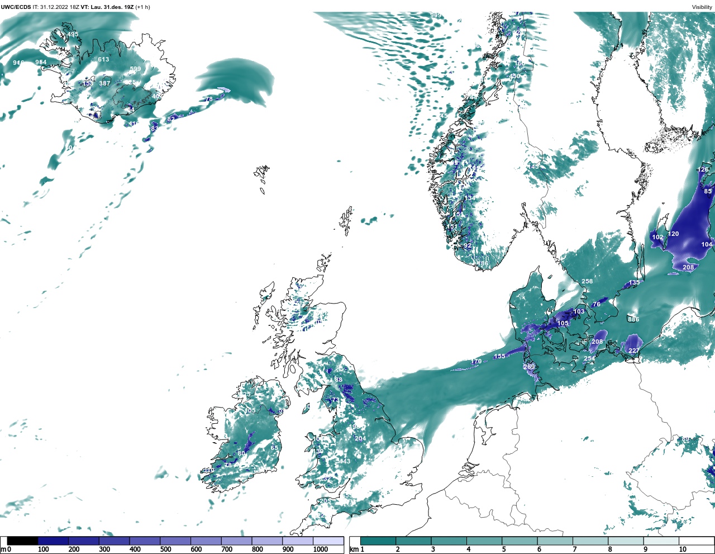Image resolution: width=715 pixels, height=554 pixels.
Task: Click the '126' value at the upper right edge
Action: click(x=703, y=169)
